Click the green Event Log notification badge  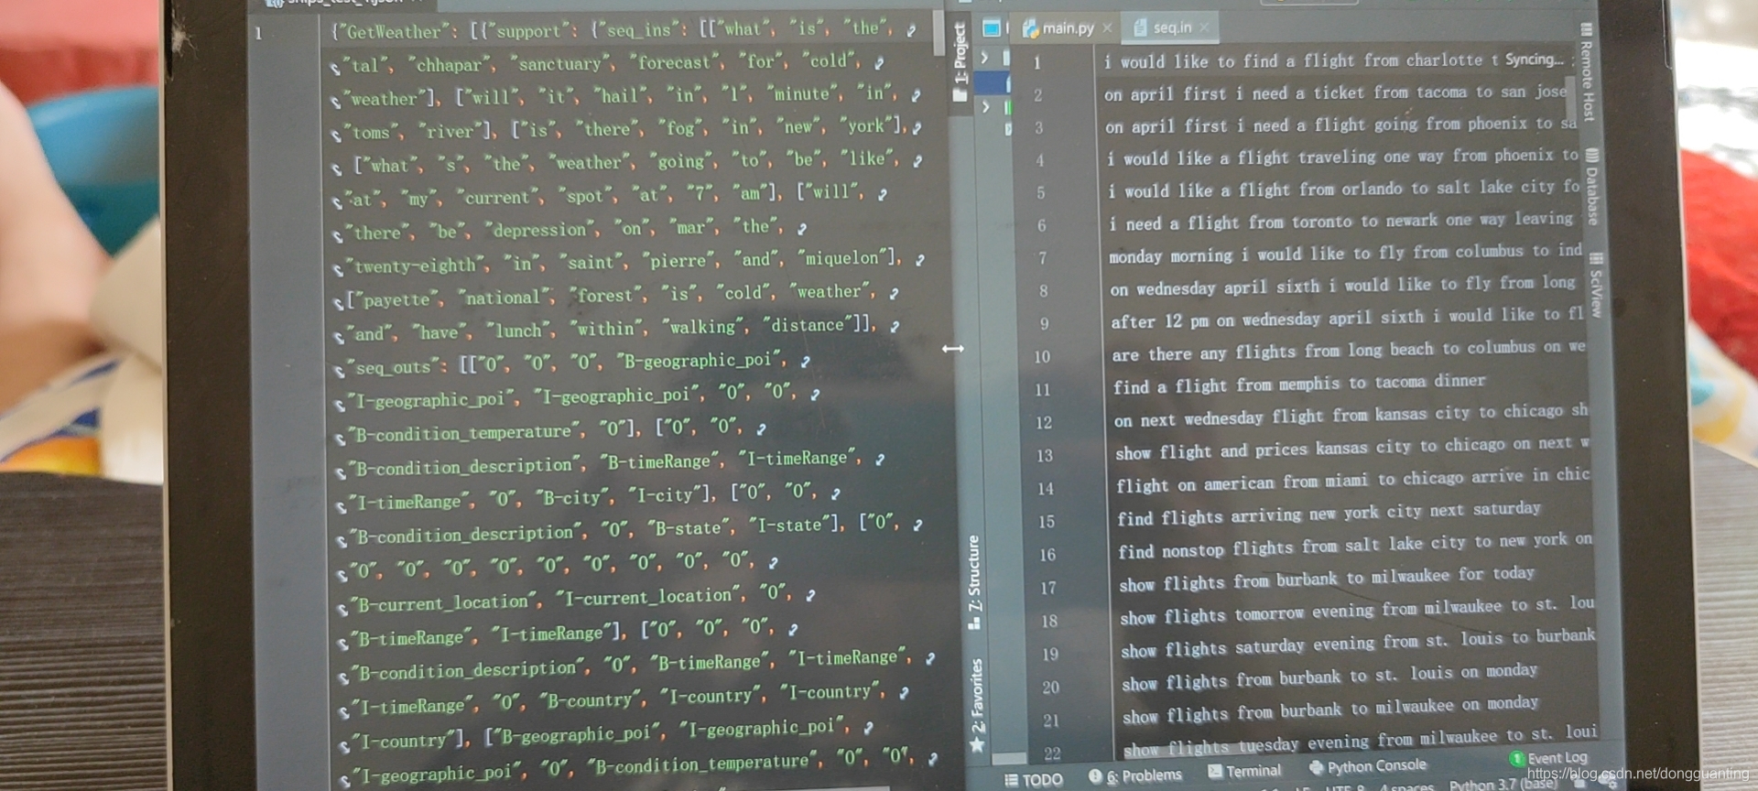coord(1517,759)
